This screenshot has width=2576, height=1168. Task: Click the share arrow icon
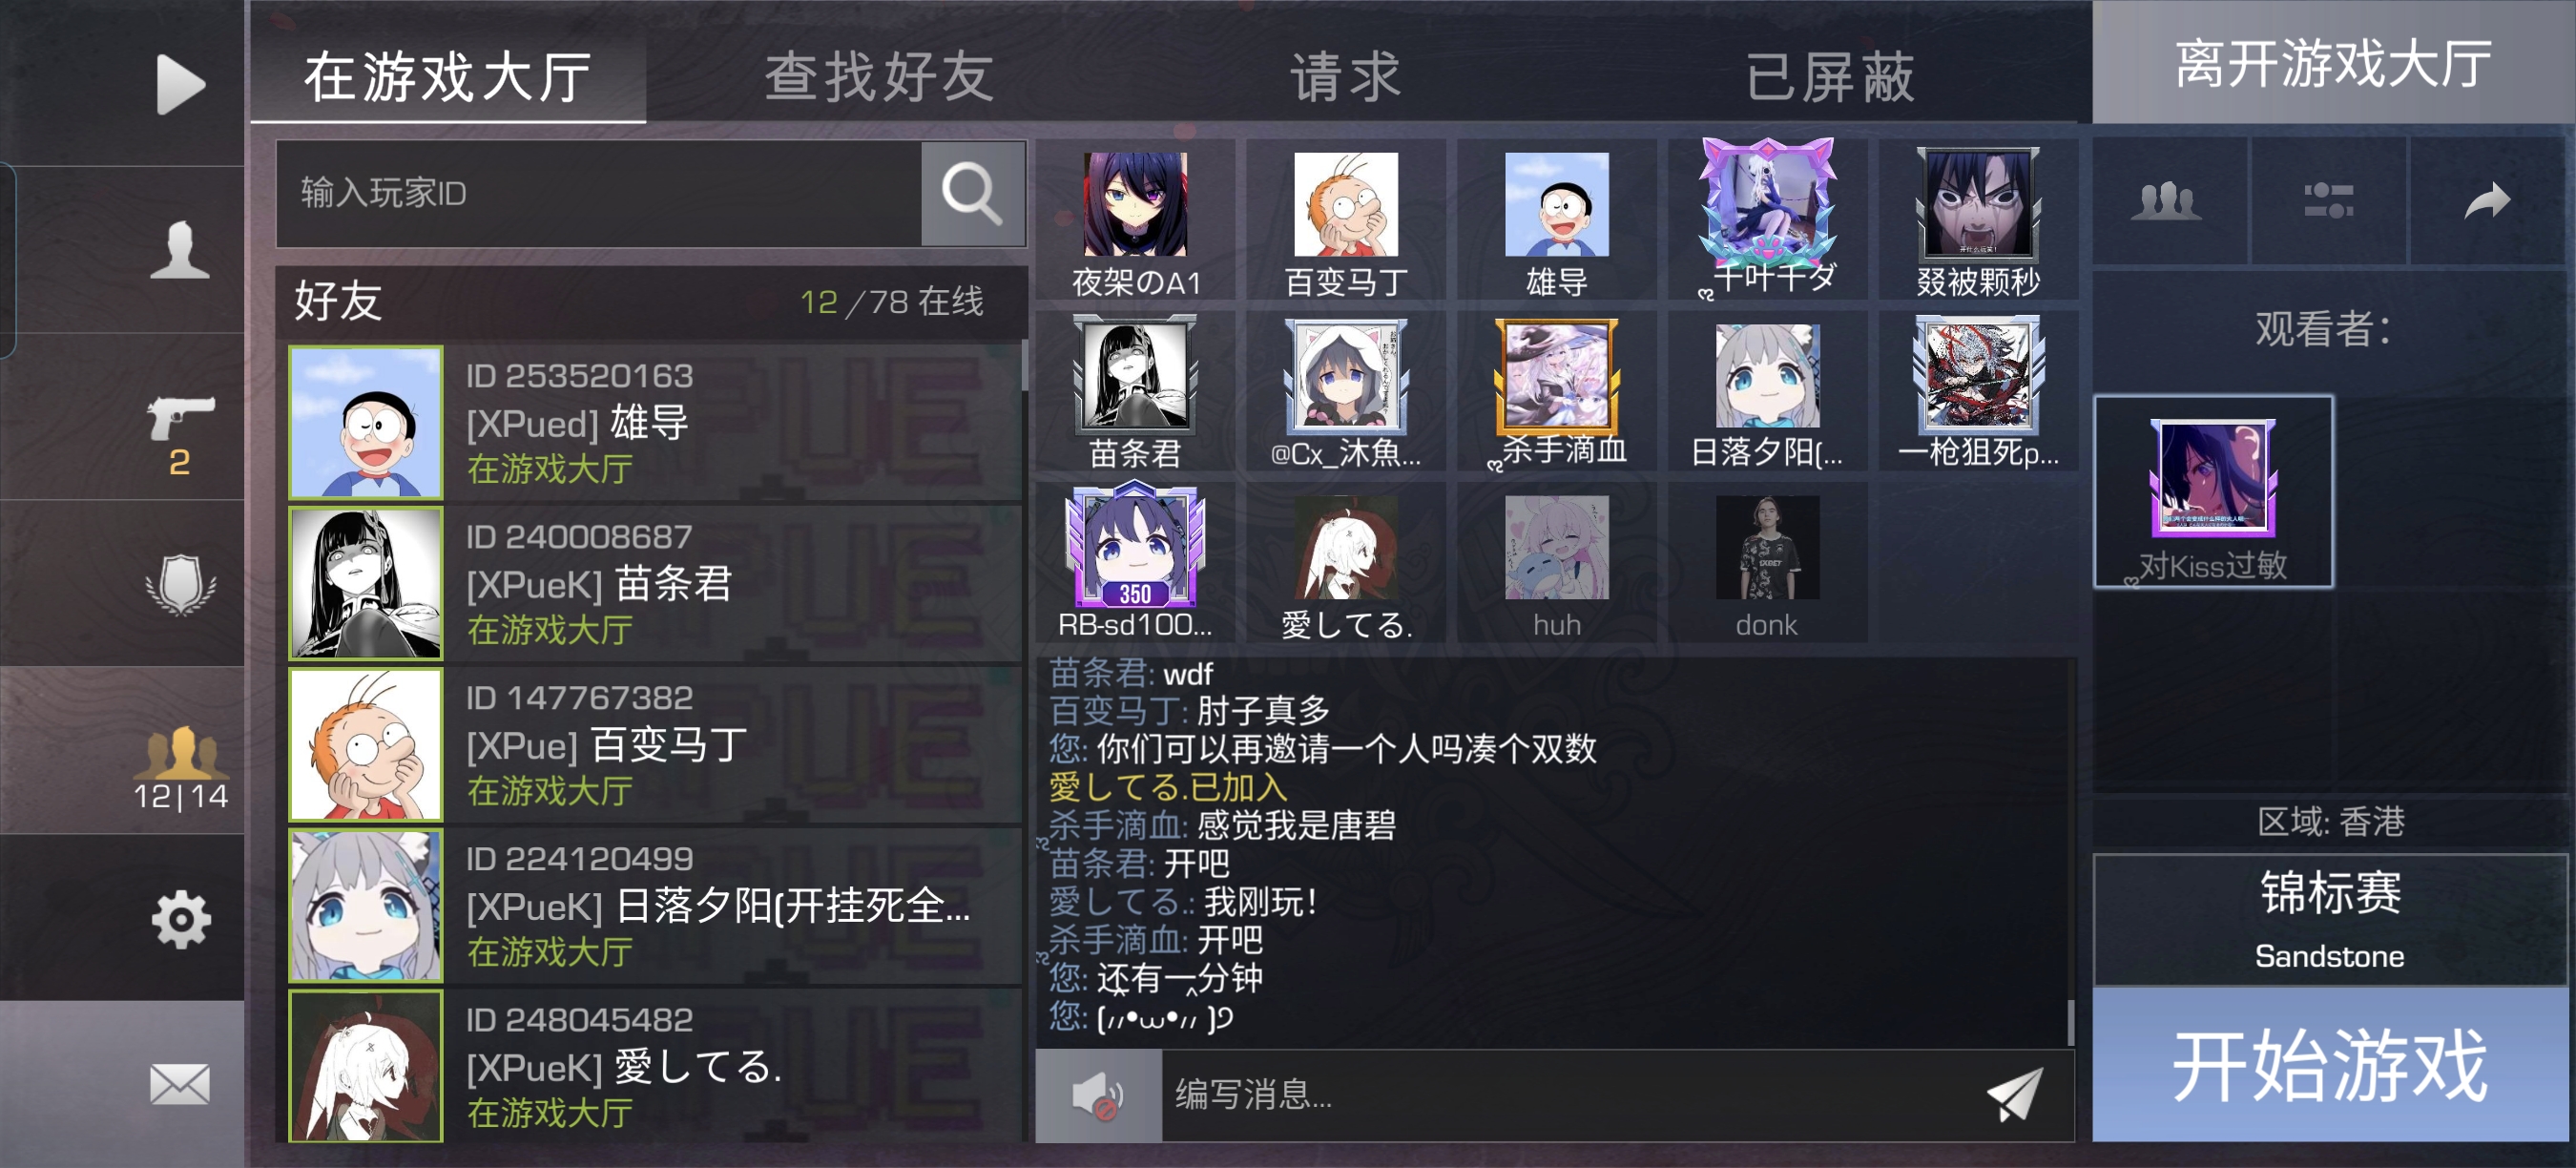[2488, 201]
